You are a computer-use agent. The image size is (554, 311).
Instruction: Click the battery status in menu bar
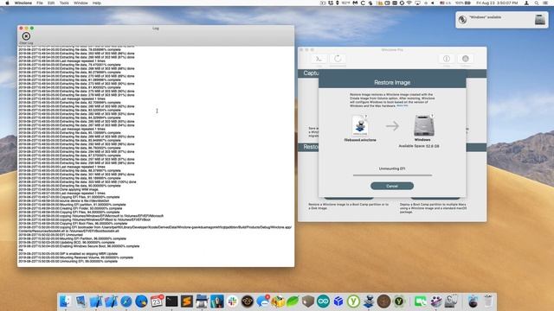point(463,3)
